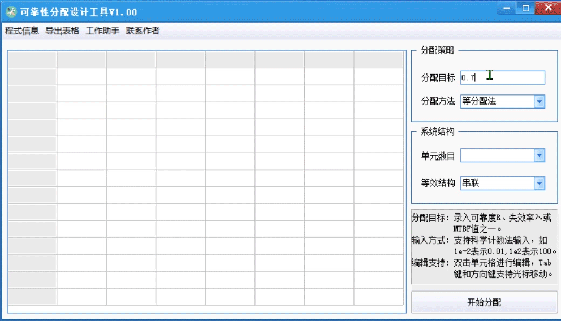Maximize the application window
Image resolution: width=561 pixels, height=321 pixels.
[525, 8]
